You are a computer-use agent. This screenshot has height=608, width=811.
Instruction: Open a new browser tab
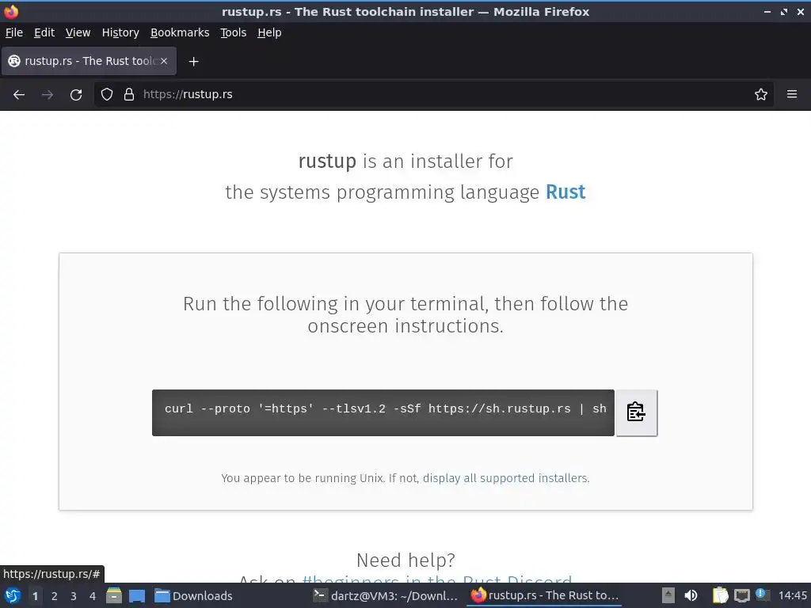coord(193,62)
